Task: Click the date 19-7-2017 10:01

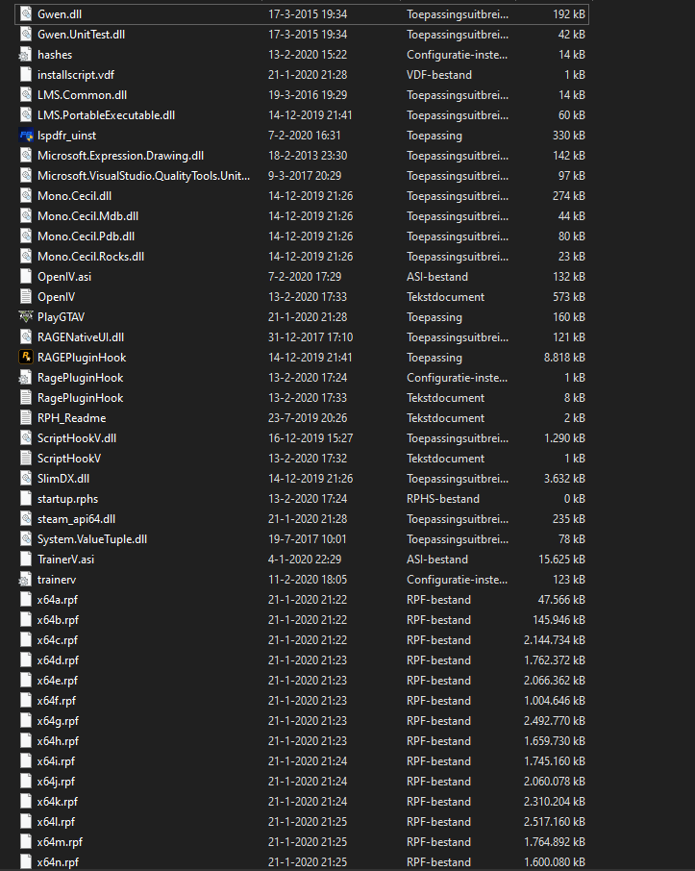Action: [x=308, y=538]
